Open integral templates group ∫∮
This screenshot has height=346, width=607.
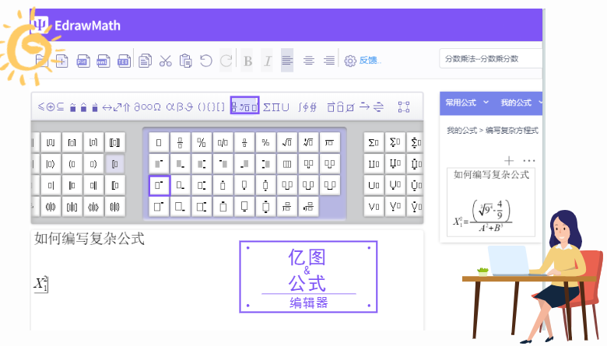(307, 107)
